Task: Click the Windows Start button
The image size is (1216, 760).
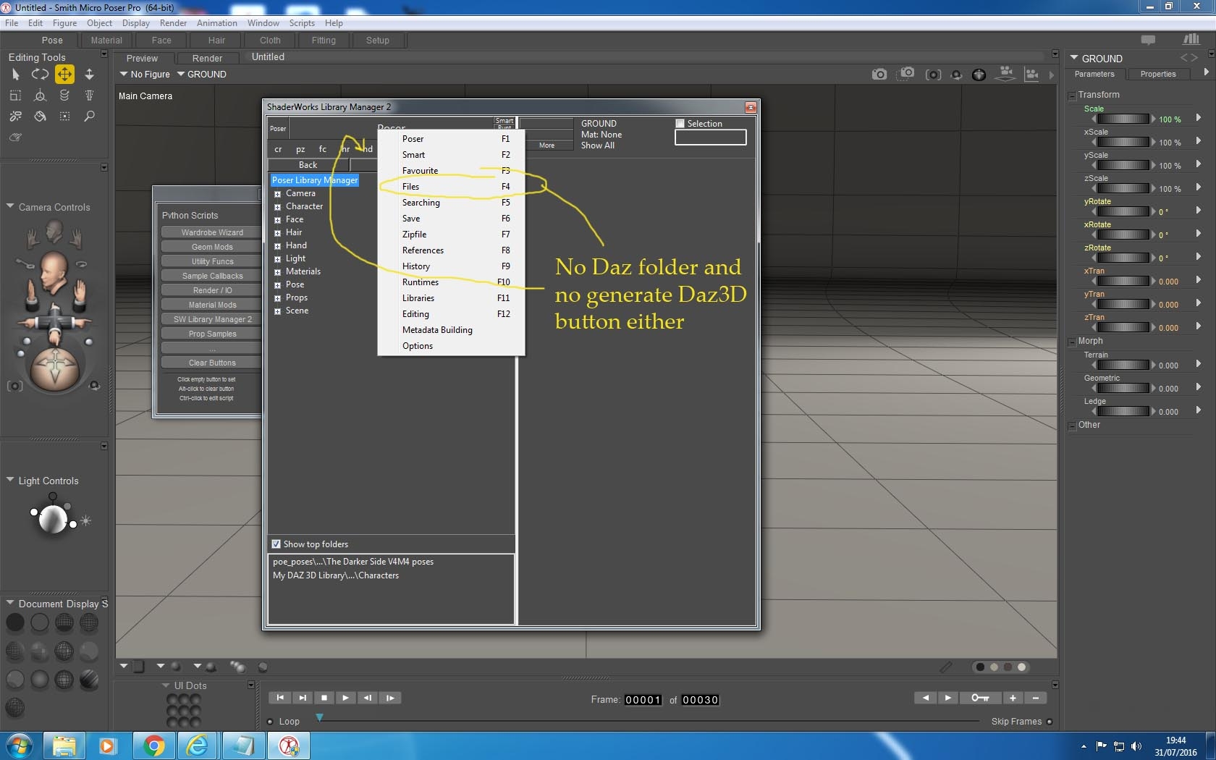Action: click(x=20, y=746)
